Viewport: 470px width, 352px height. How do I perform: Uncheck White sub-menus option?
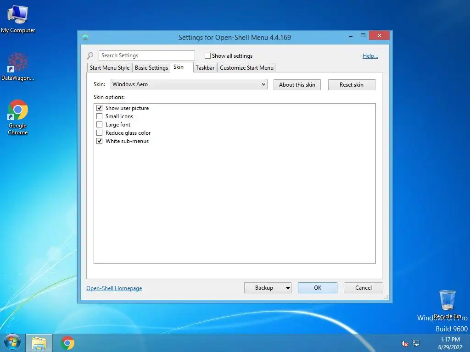pos(100,141)
